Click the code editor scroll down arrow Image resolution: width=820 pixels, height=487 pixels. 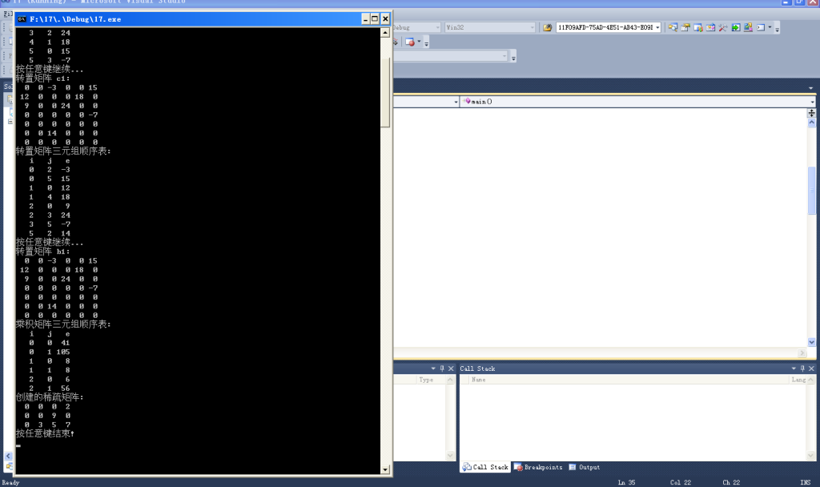812,342
